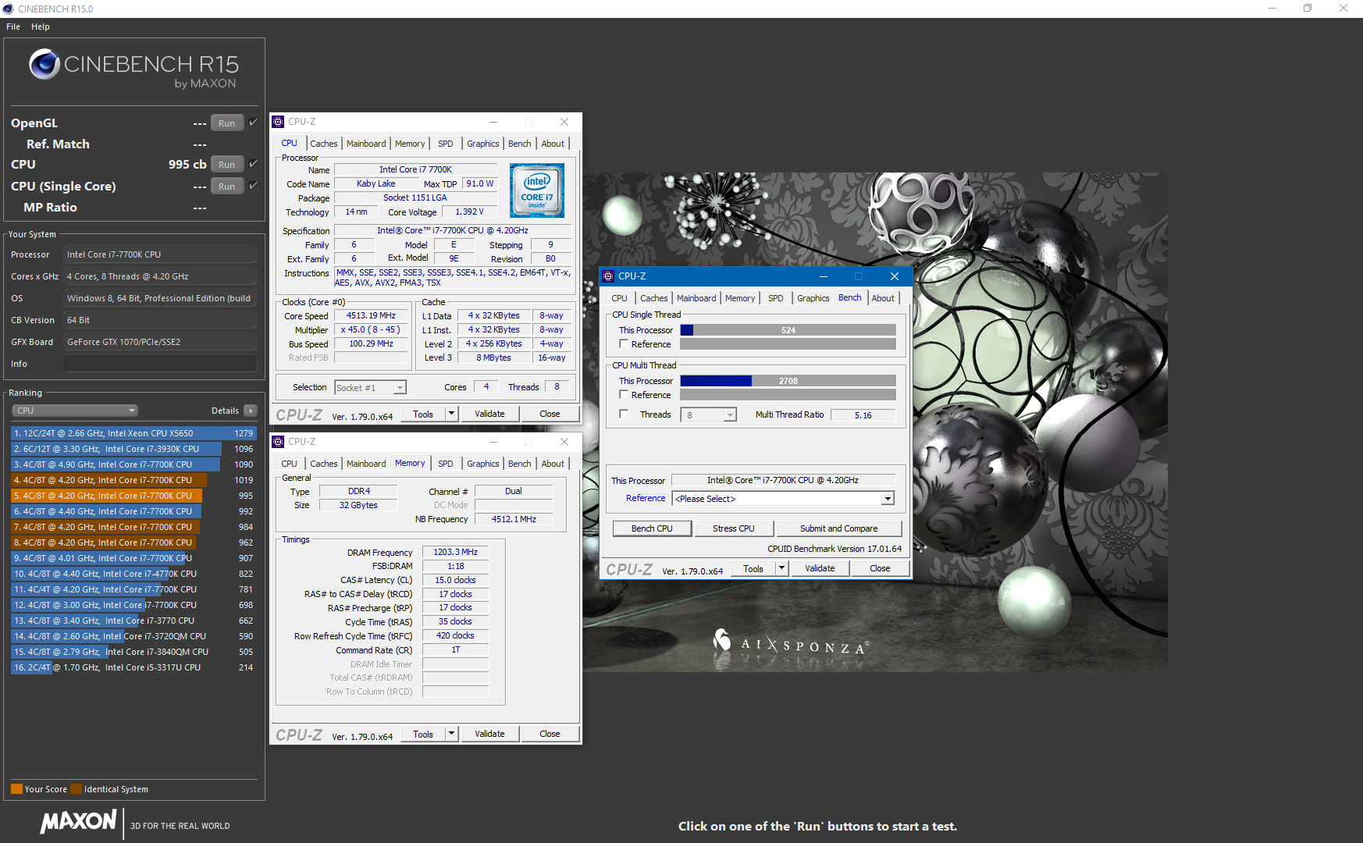The height and width of the screenshot is (843, 1363).
Task: Select the Core i7-4770K ranking row
Action: click(x=133, y=574)
